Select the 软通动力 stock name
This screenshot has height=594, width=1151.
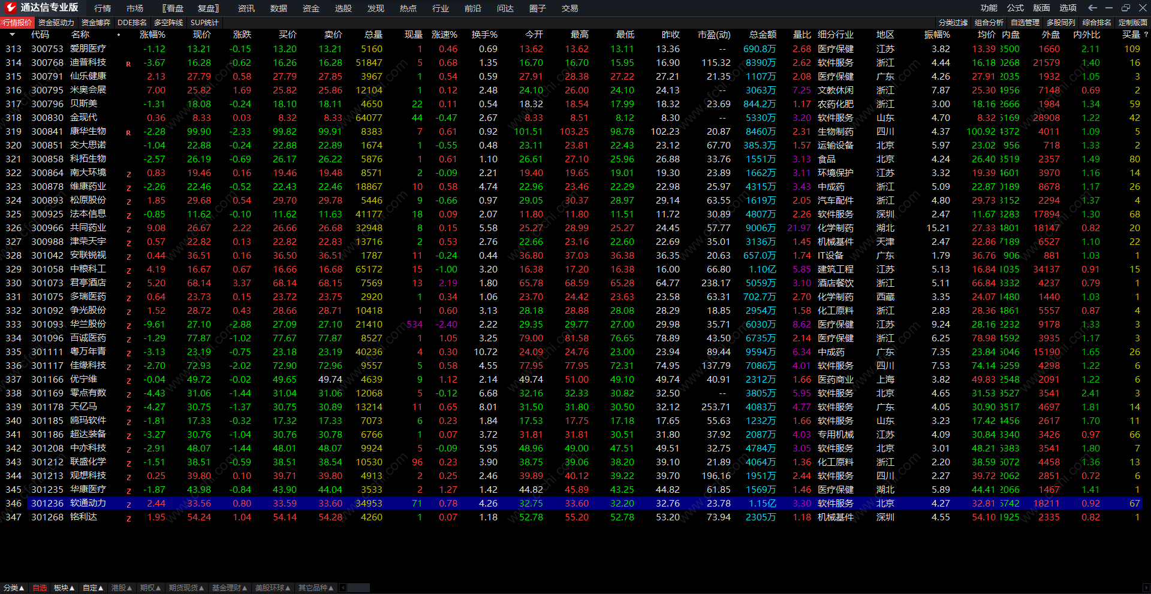pos(88,504)
